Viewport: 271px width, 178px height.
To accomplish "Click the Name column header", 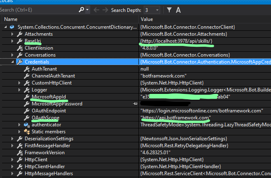I will [x=11, y=19].
